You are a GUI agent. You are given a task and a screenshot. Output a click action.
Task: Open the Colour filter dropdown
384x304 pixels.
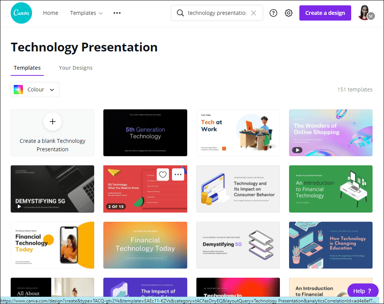point(35,90)
